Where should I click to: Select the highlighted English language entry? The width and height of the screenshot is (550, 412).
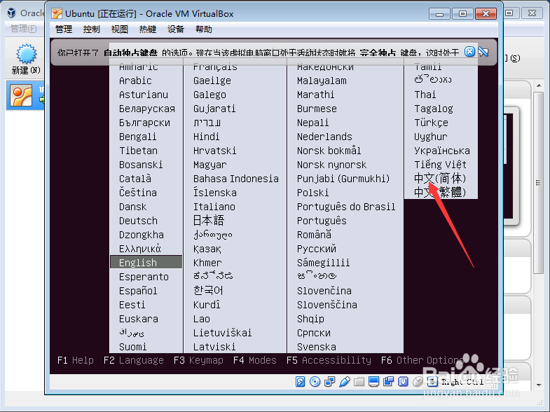click(146, 262)
